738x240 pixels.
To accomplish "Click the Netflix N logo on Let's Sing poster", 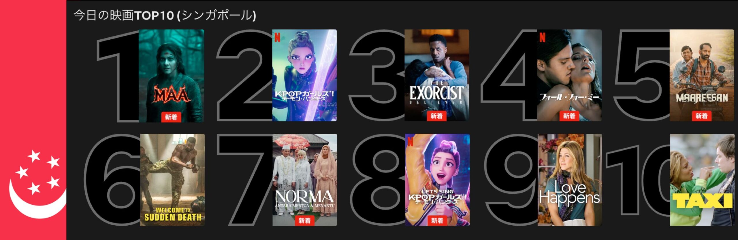I will click(410, 141).
